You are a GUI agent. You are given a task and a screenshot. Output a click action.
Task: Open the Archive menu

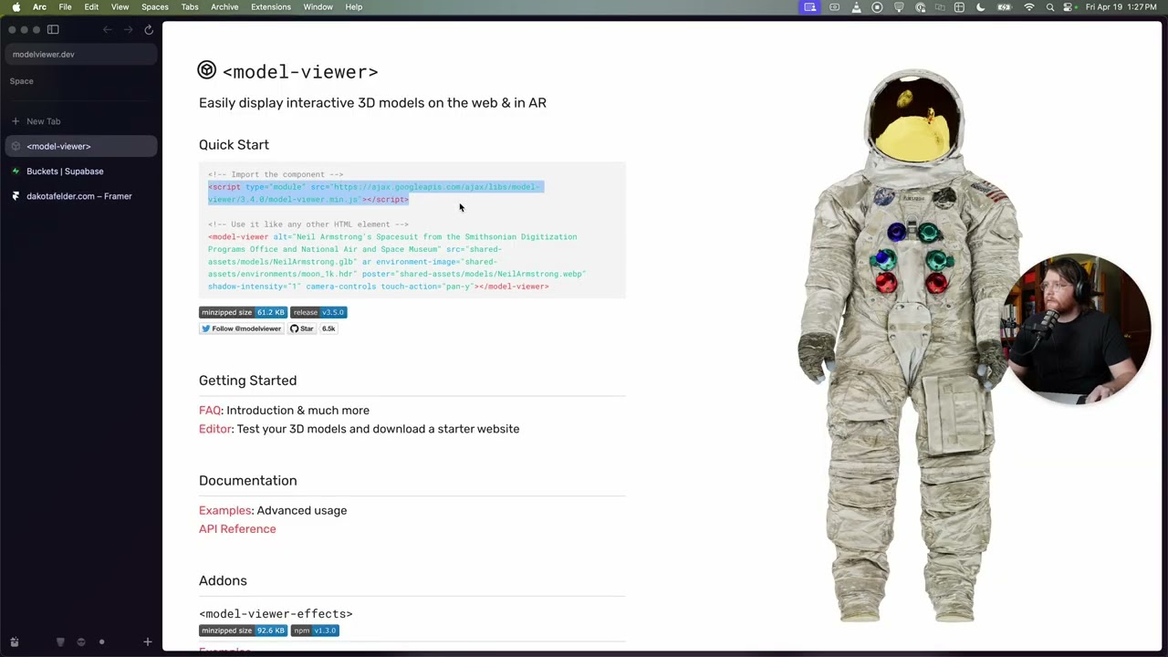(224, 7)
